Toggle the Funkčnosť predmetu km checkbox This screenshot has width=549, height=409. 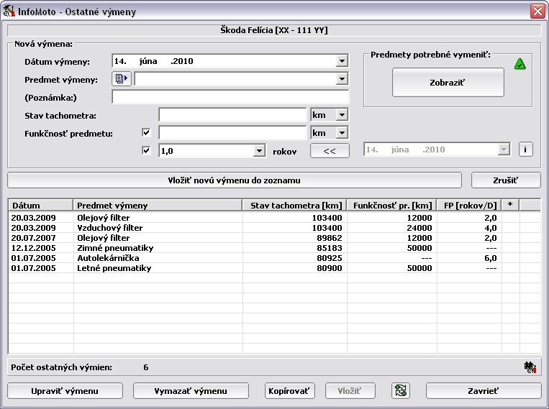[146, 132]
